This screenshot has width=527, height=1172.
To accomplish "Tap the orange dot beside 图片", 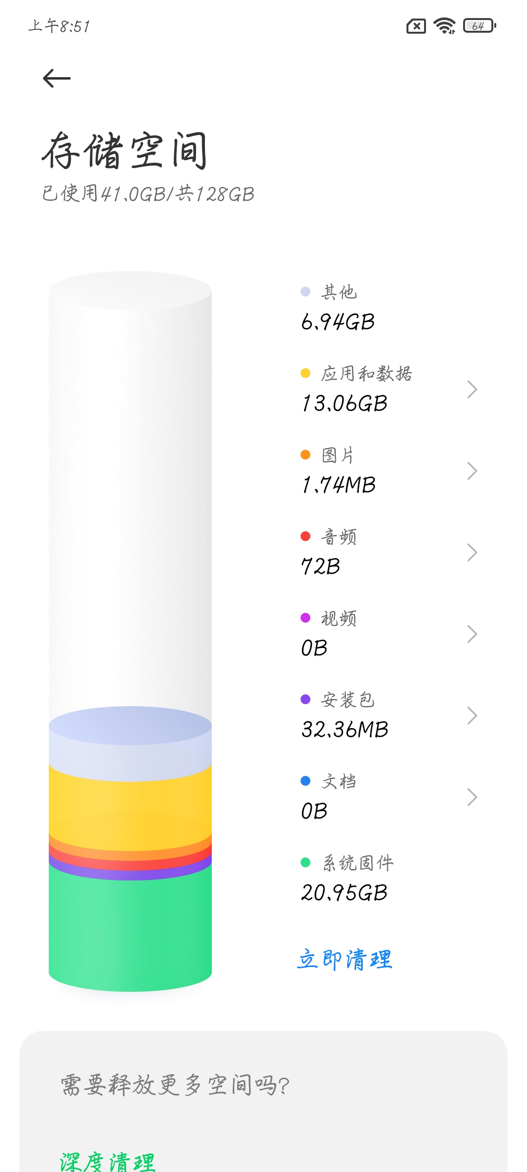I will (305, 455).
